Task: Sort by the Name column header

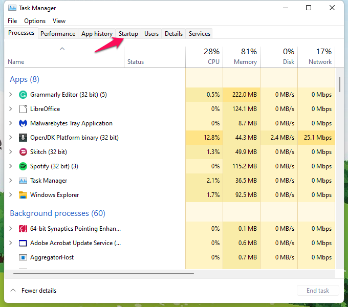Action: click(x=64, y=57)
